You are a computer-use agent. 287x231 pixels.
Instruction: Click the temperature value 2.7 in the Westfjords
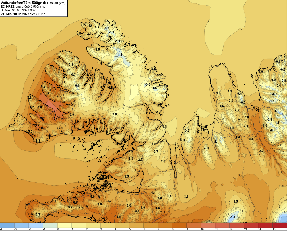pos(60,72)
